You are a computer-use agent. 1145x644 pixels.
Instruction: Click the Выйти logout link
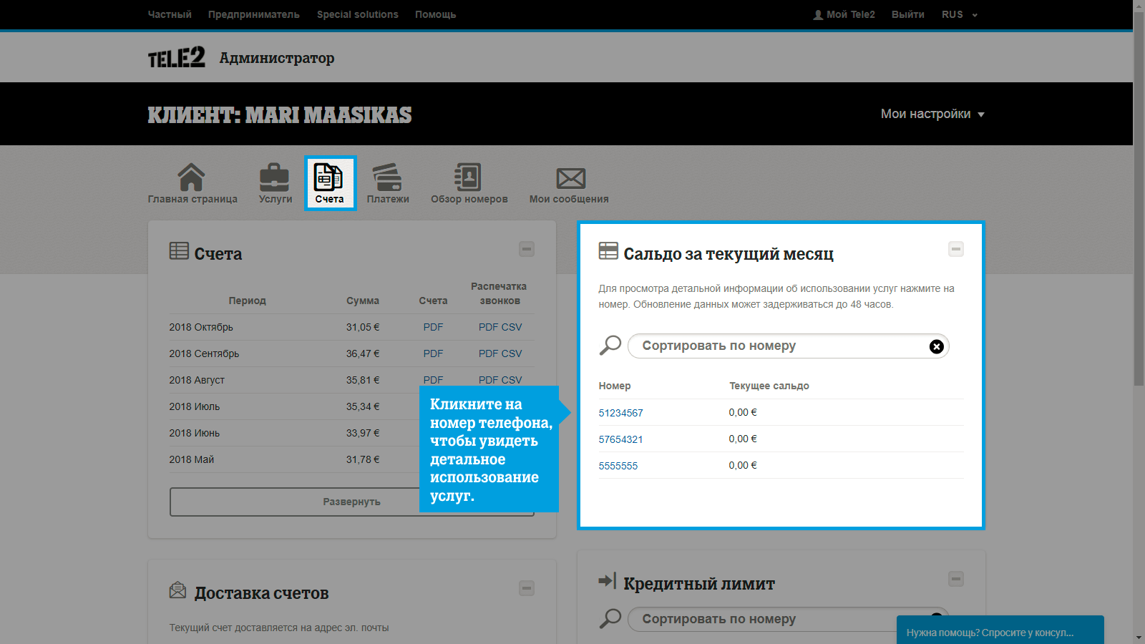tap(907, 14)
